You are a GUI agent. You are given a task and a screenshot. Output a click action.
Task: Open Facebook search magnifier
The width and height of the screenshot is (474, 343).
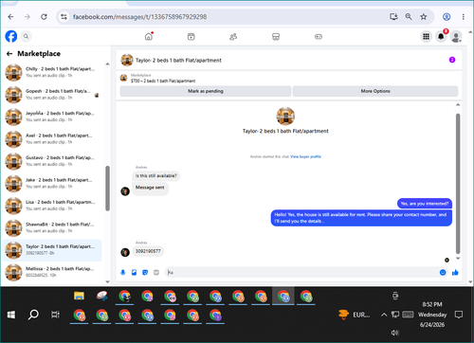[27, 36]
